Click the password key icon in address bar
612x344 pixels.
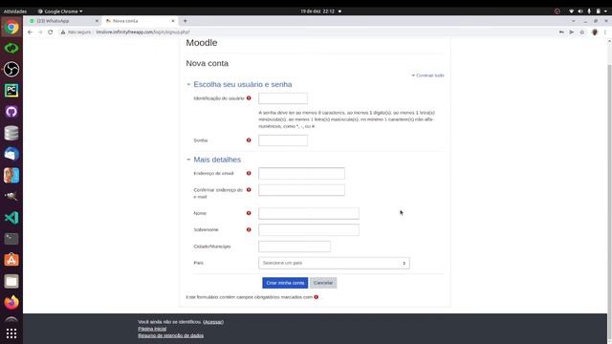pyautogui.click(x=561, y=32)
